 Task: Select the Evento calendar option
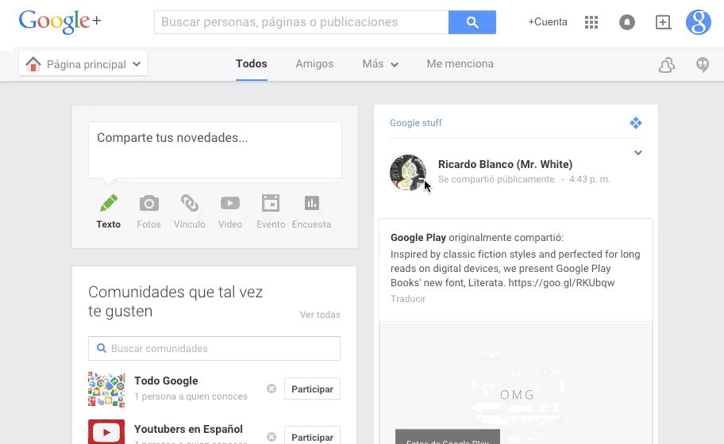click(x=271, y=212)
